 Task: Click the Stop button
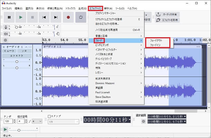[32, 17]
